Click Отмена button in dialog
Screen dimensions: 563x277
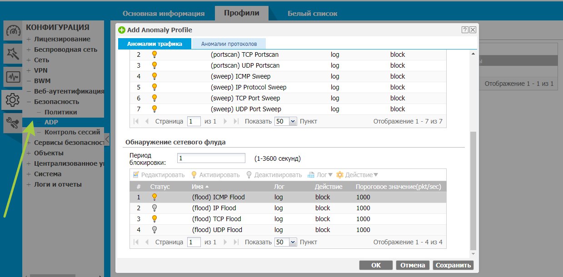click(413, 265)
